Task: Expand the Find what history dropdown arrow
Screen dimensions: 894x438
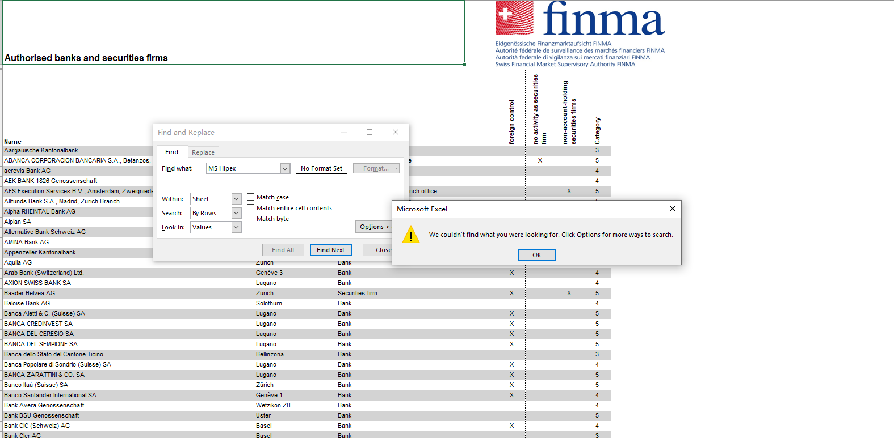Action: [285, 168]
